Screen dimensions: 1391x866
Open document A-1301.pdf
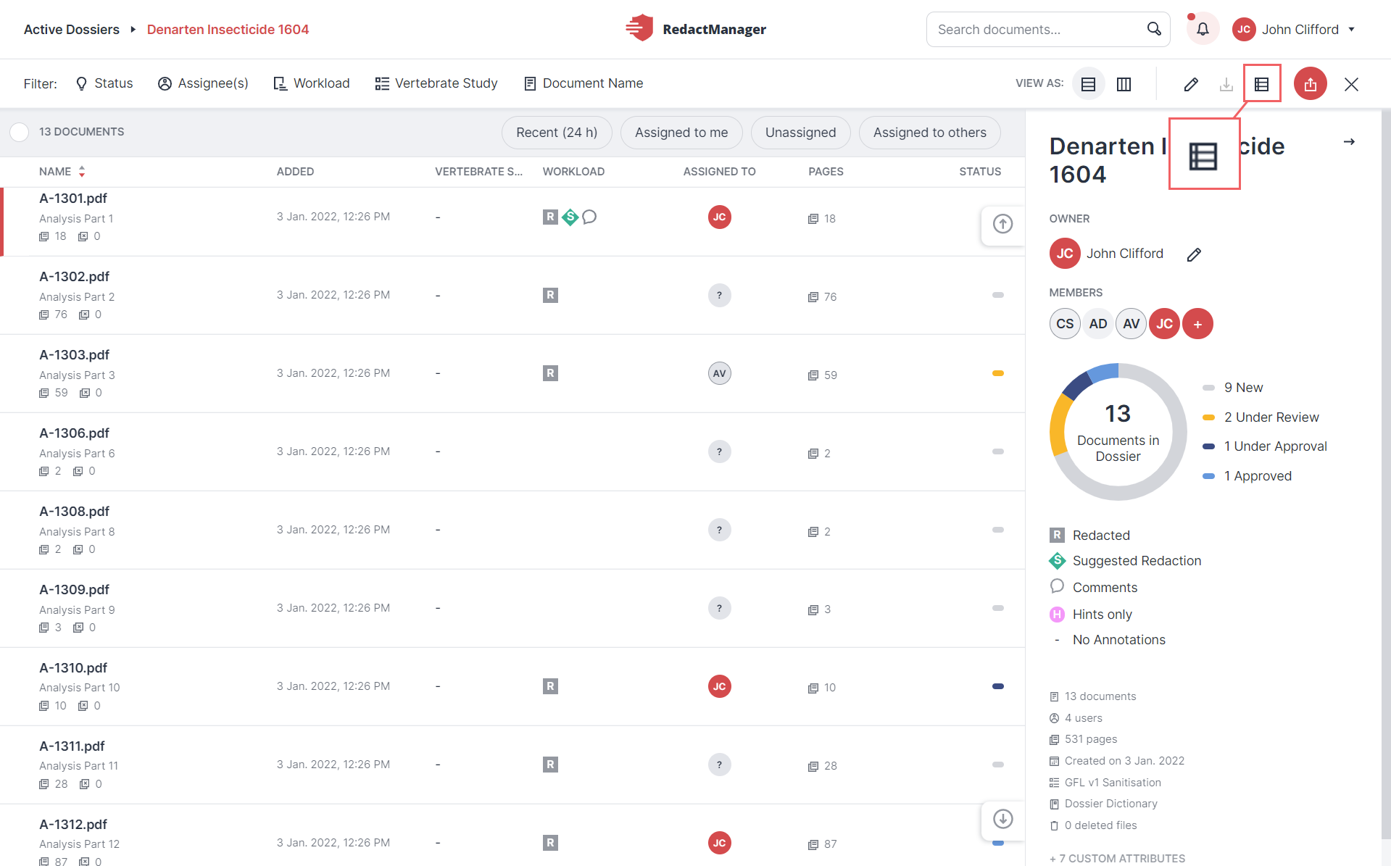[x=73, y=199]
